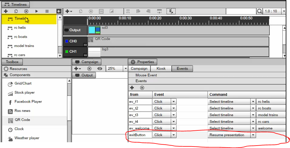This screenshot has width=290, height=148.
Task: Open the 25% zoom dropdown in Campaign
Action: click(x=125, y=69)
